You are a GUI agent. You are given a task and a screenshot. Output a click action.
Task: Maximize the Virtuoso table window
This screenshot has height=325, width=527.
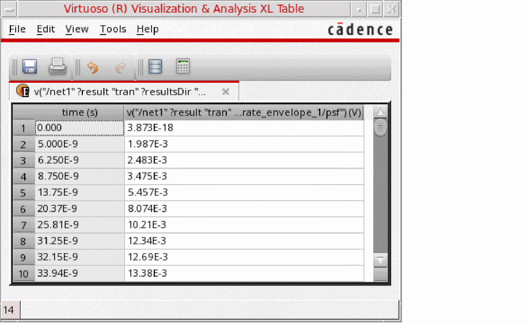click(375, 9)
